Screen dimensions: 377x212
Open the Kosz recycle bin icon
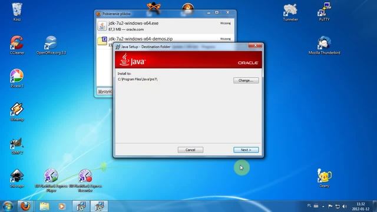17,12
